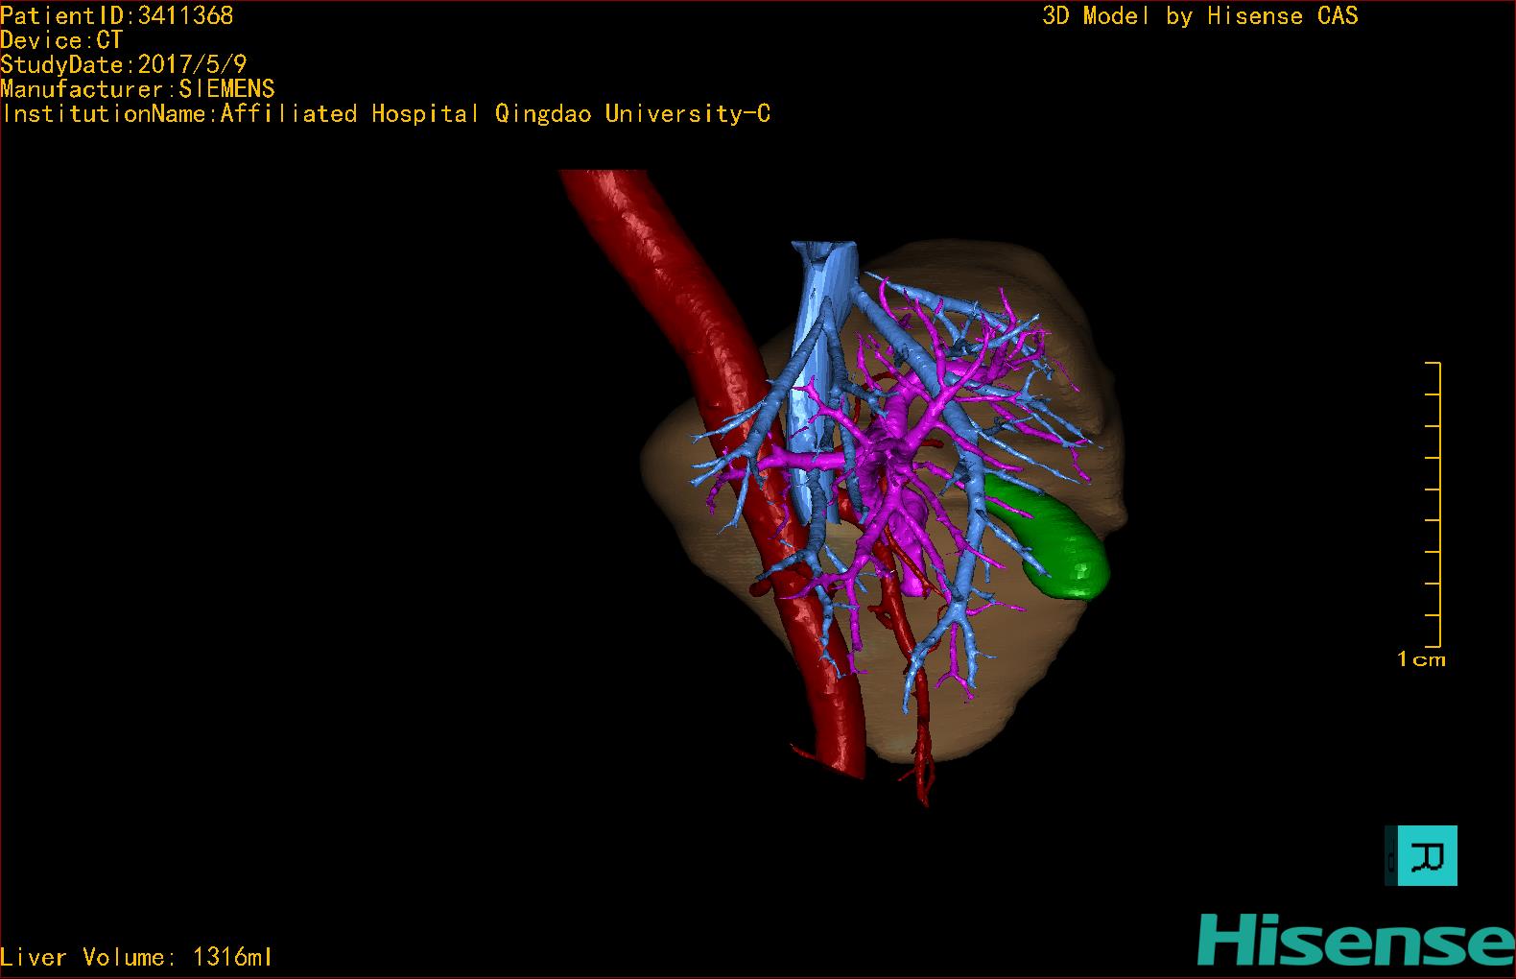Click the '3D Model by Hisense CAS' label
The height and width of the screenshot is (979, 1516).
pos(1200,15)
